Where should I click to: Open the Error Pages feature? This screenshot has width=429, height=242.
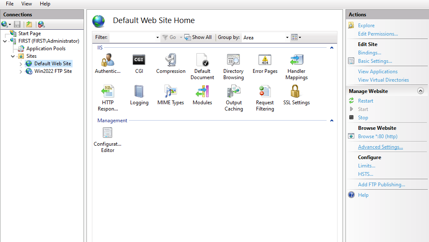coord(265,64)
